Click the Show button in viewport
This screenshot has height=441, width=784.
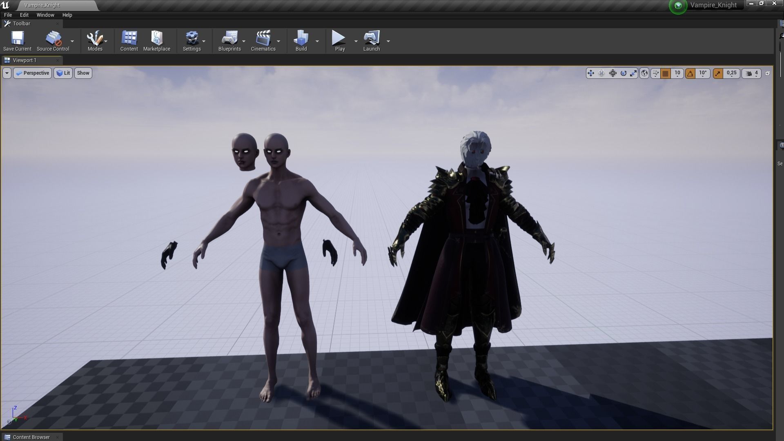pos(83,73)
